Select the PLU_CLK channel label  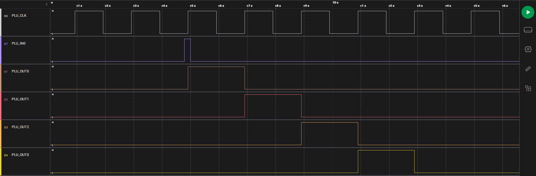pyautogui.click(x=19, y=16)
